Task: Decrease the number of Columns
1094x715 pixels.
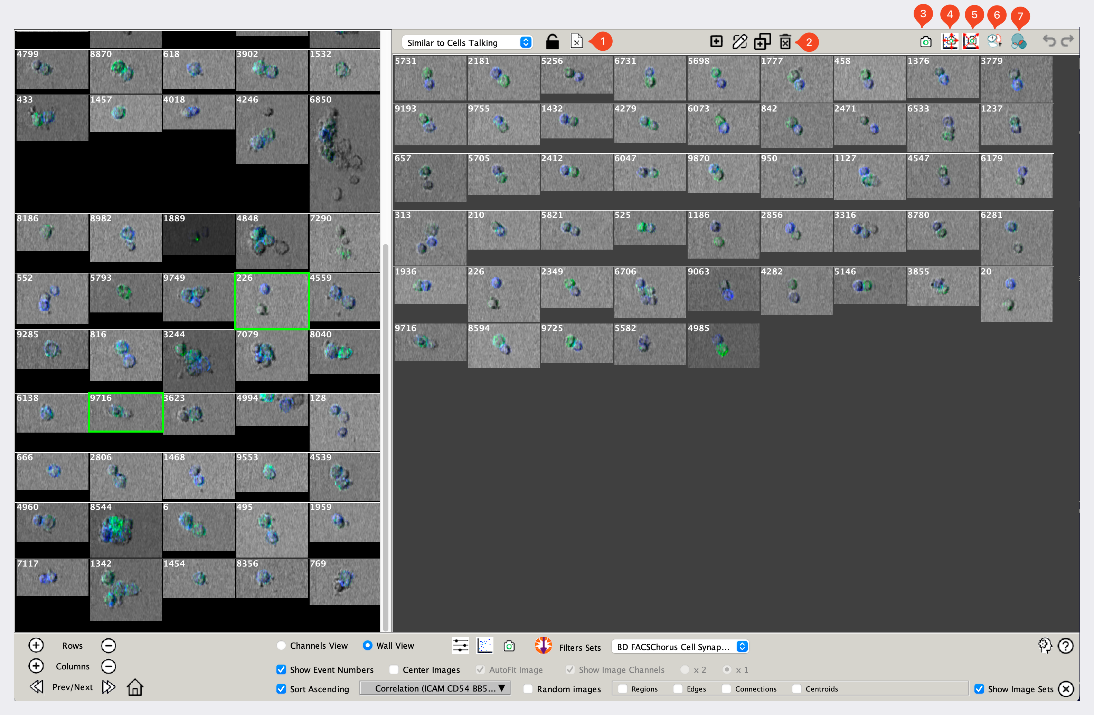Action: click(109, 666)
